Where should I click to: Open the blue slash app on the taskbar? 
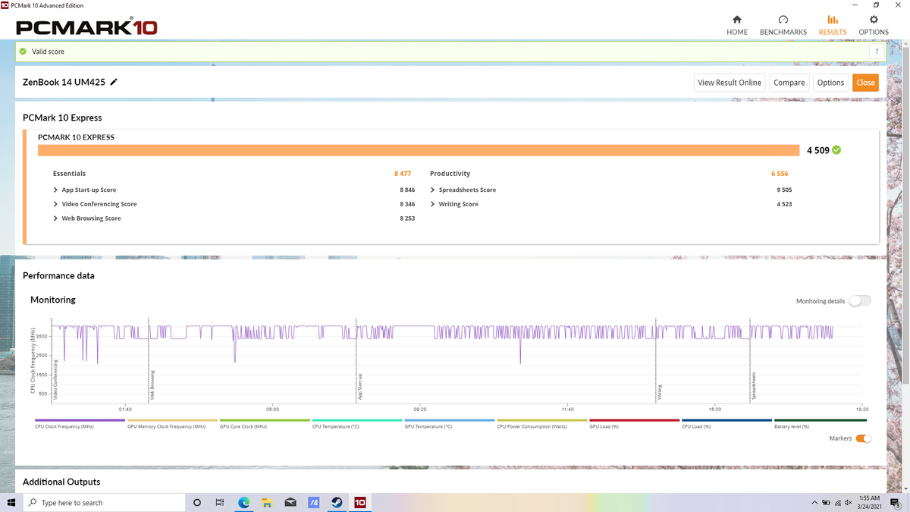pos(313,502)
